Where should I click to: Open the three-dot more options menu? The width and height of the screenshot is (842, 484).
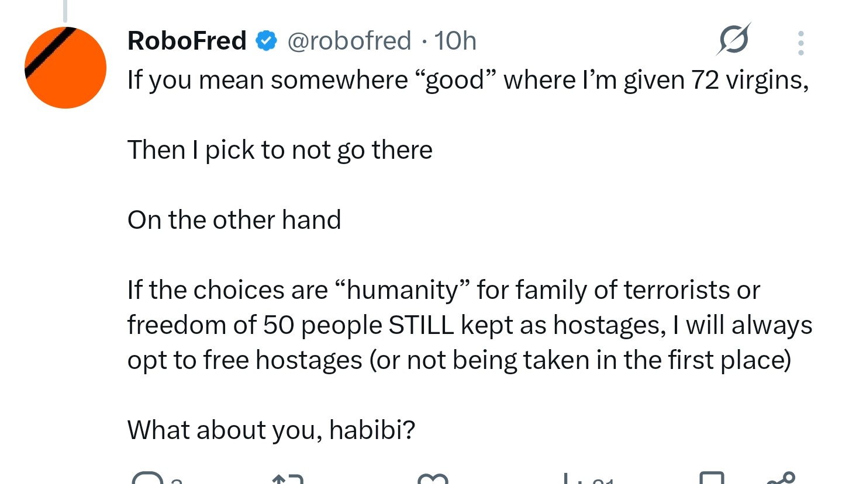click(800, 43)
